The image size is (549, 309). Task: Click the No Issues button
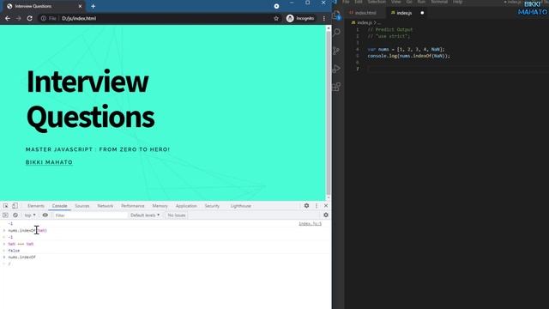[177, 215]
